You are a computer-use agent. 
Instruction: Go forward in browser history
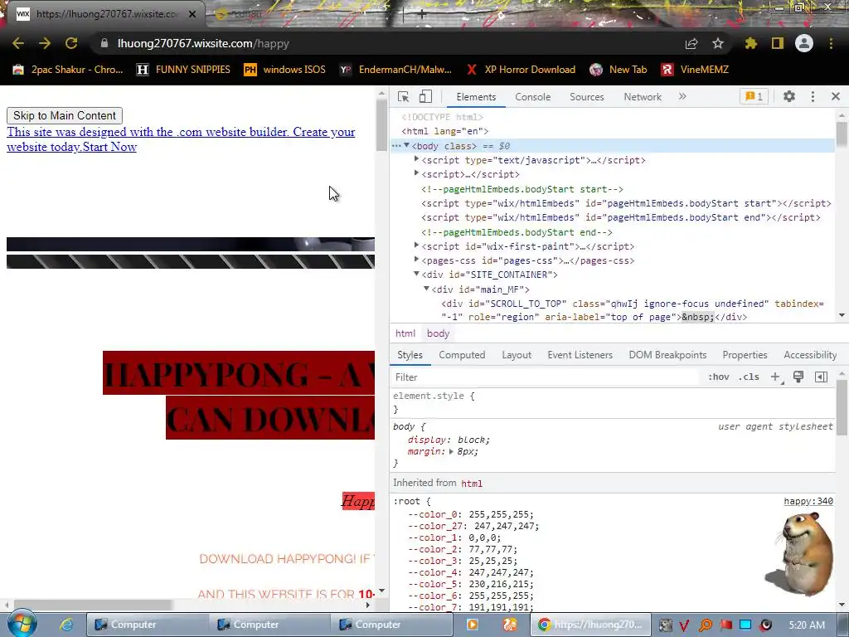point(45,43)
